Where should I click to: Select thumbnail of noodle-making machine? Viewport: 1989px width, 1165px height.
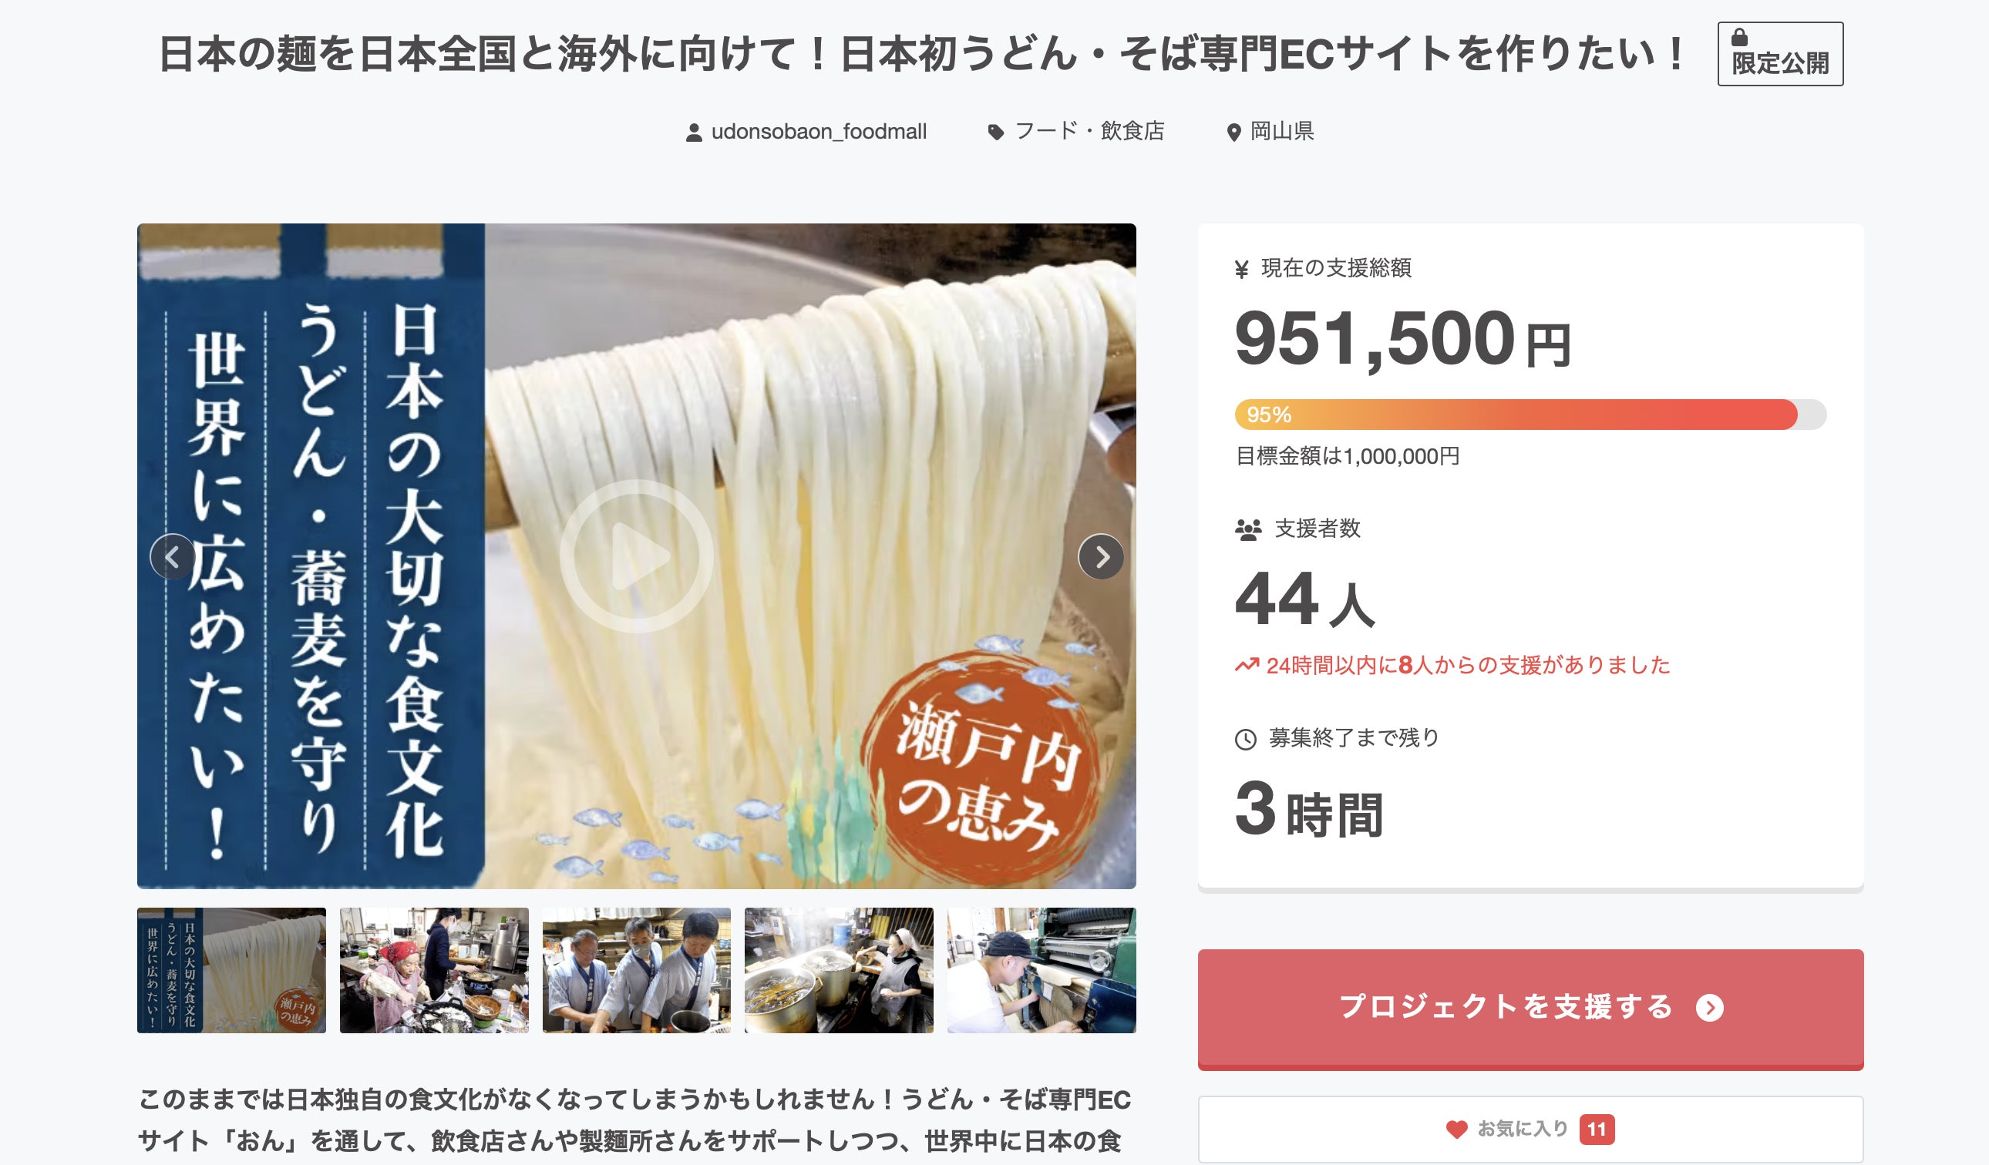pos(1041,970)
